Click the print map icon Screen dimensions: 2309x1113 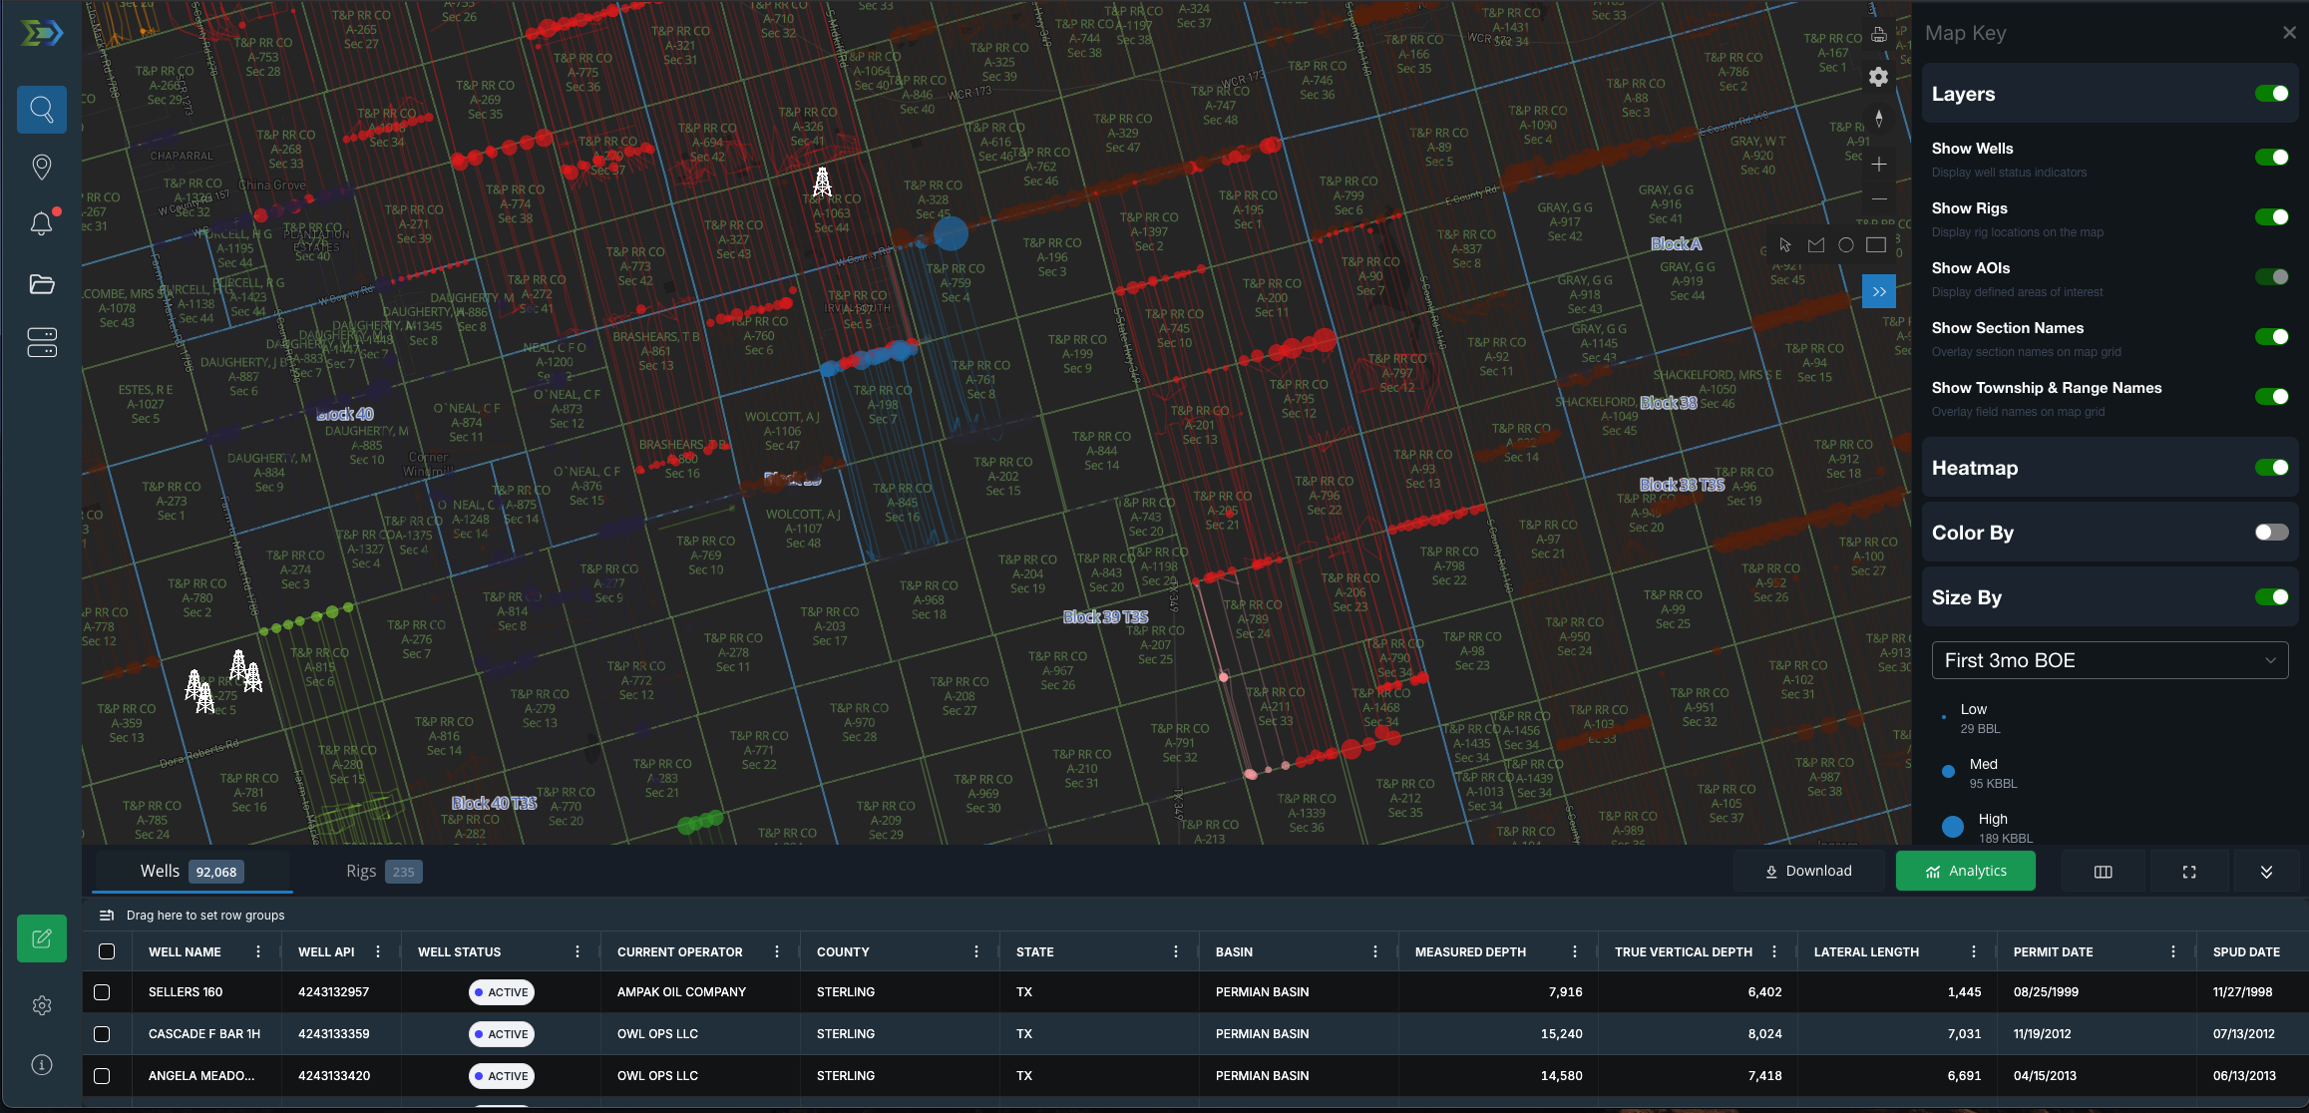click(1879, 36)
